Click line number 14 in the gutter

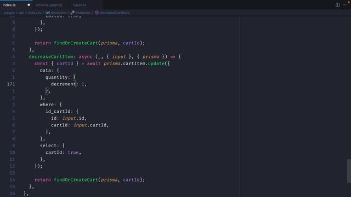(x=12, y=180)
